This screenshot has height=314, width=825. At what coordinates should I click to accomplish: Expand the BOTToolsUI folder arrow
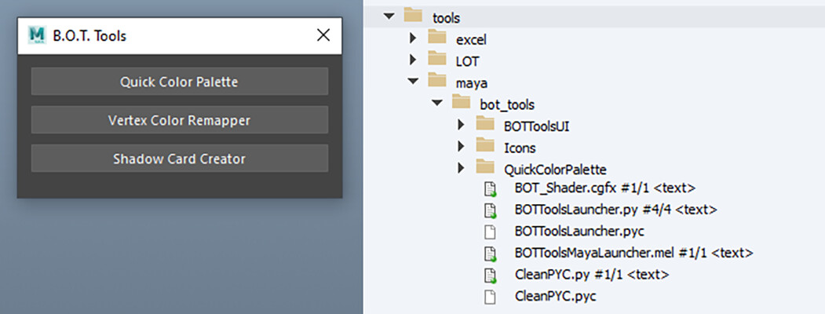[462, 125]
